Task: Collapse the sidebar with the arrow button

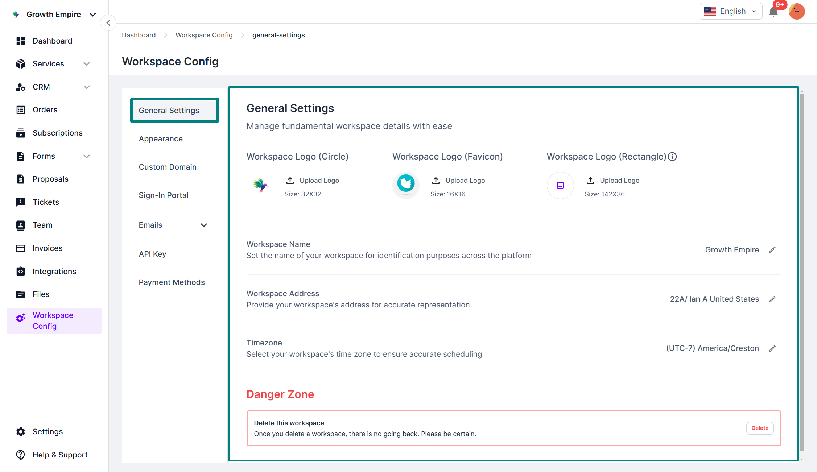Action: [108, 23]
